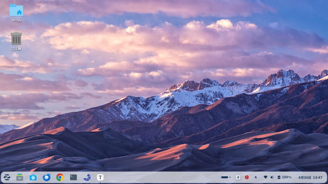Switch to the second workspace dot
Screen dimensions: 328x184
pyautogui.click(x=230, y=177)
